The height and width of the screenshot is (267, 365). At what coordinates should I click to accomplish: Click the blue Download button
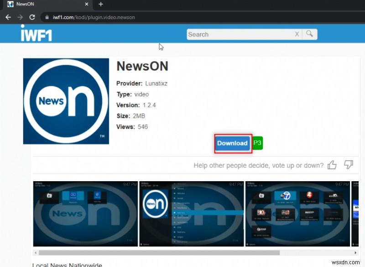pyautogui.click(x=232, y=143)
